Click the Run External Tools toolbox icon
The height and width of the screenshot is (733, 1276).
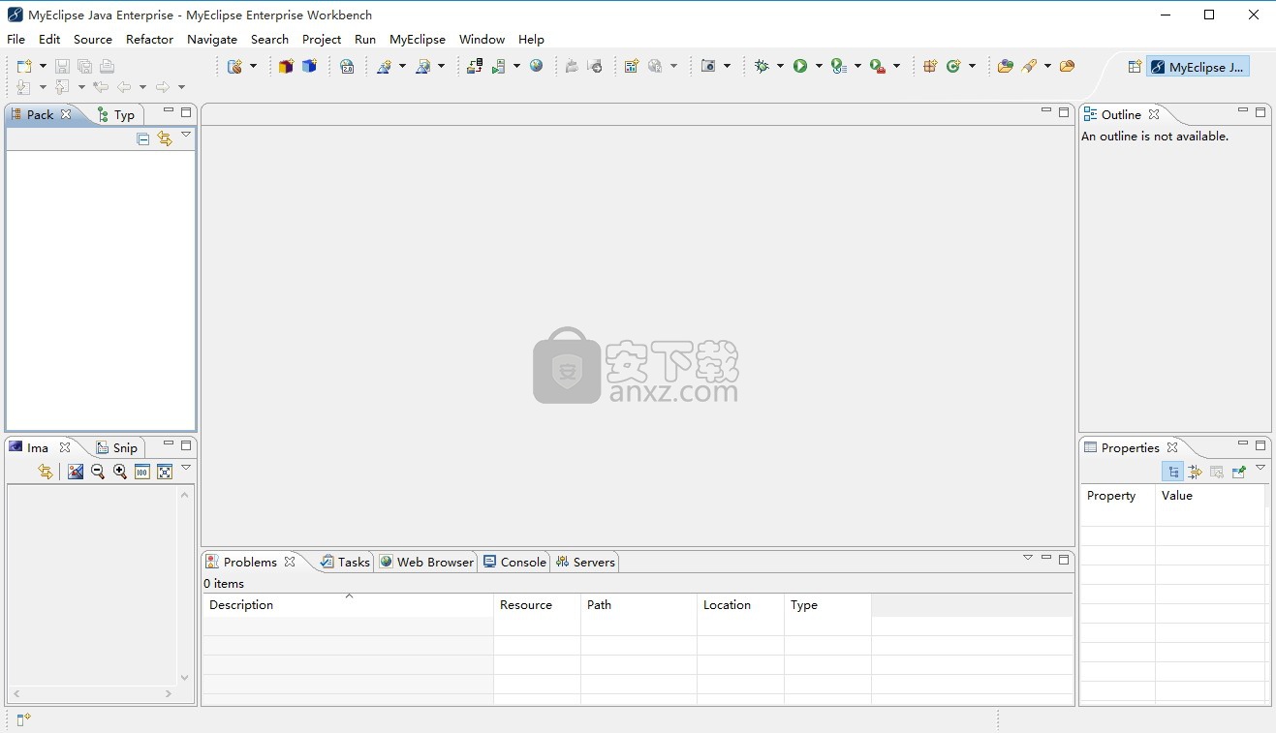click(877, 66)
